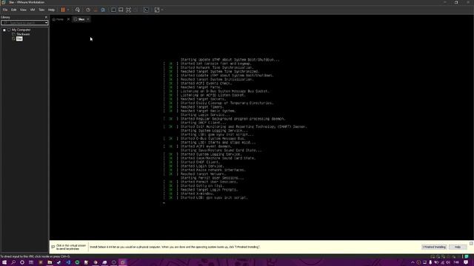
Task: Click green message log status icon
Action: tap(467, 256)
